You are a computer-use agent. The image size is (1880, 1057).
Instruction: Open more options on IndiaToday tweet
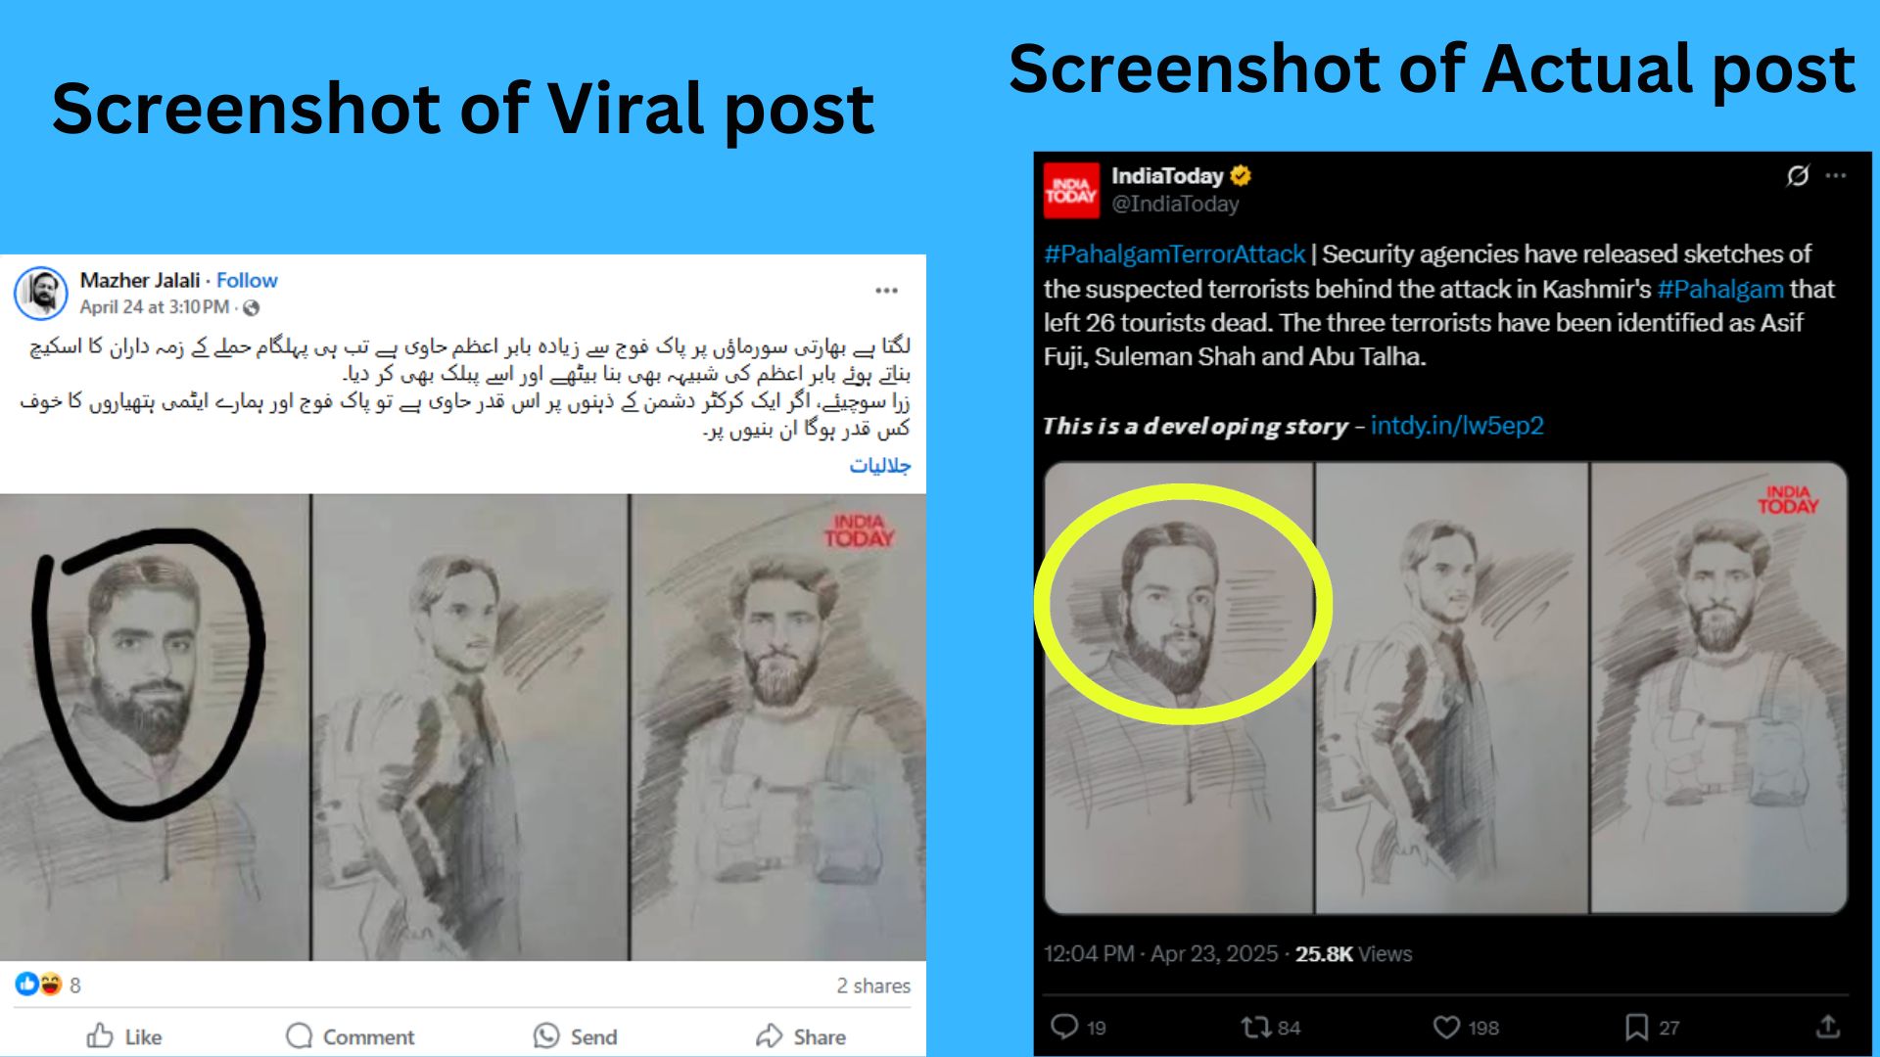tap(1836, 175)
